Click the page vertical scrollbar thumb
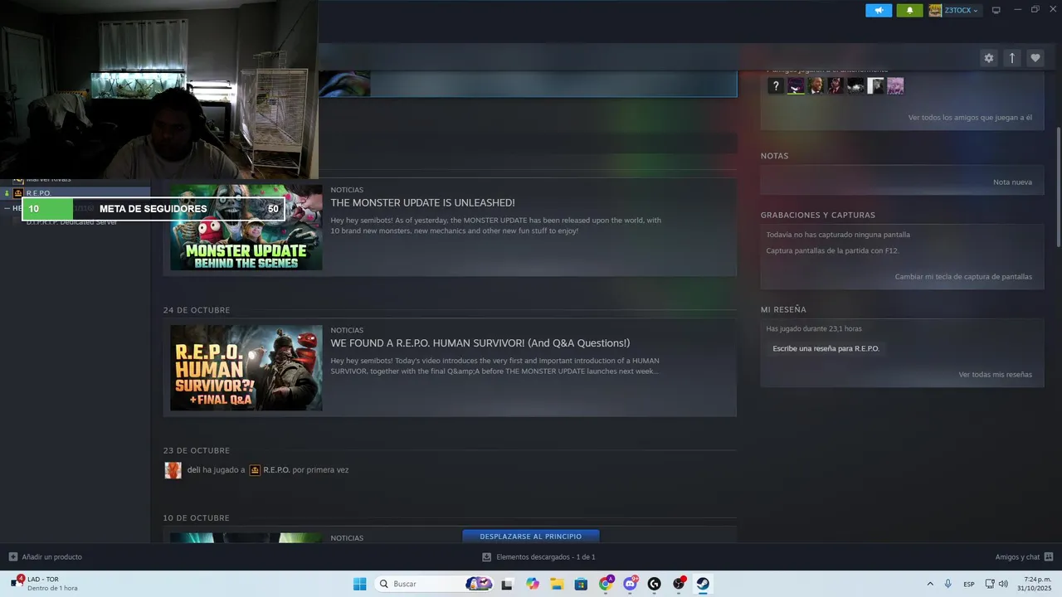Viewport: 1062px width, 597px height. [1059, 187]
